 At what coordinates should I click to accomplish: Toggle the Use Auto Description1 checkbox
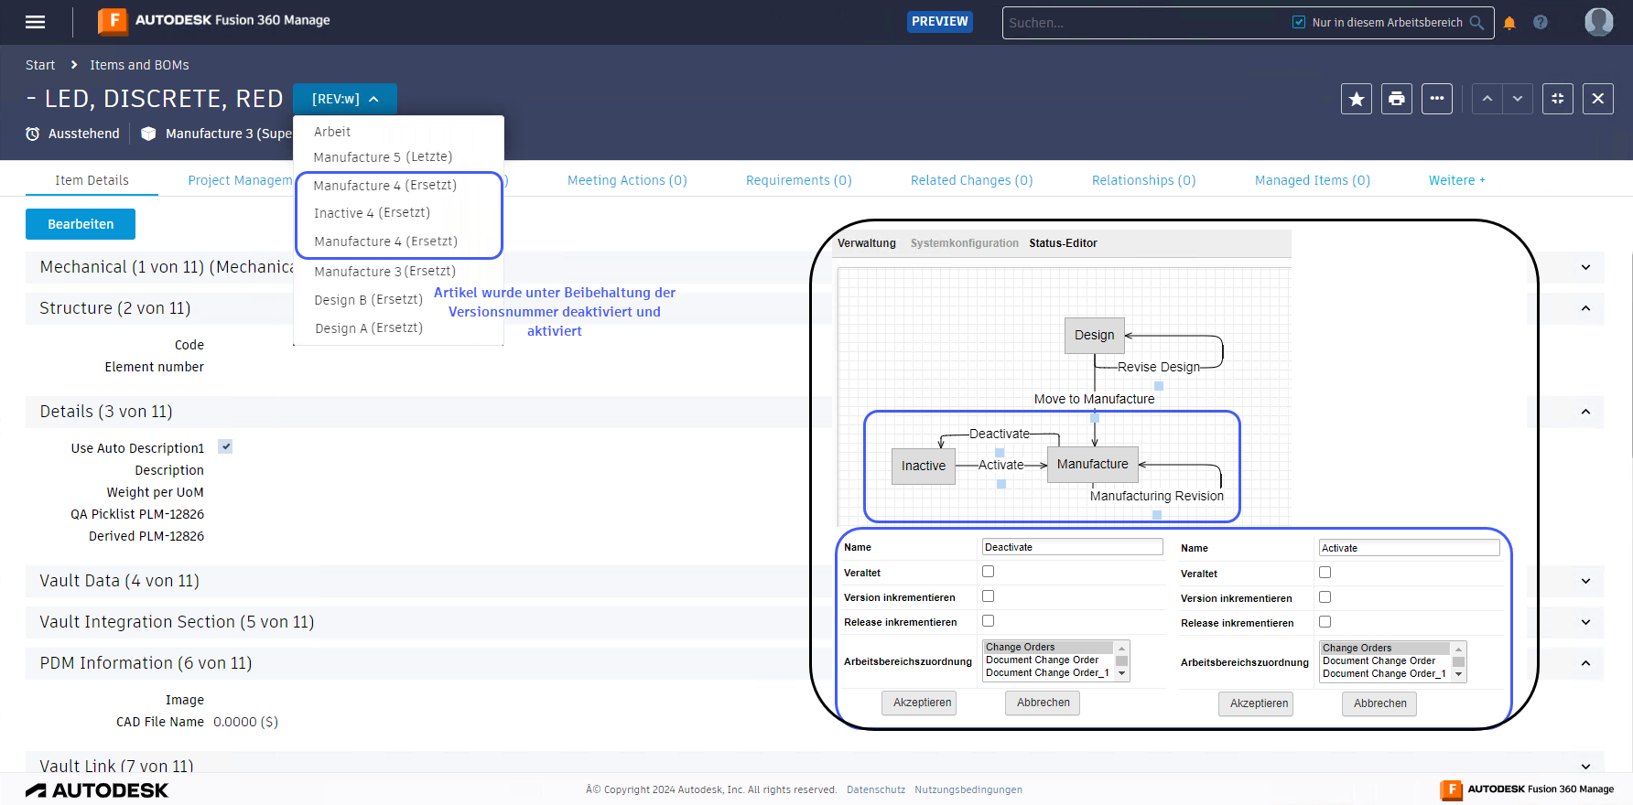[225, 446]
